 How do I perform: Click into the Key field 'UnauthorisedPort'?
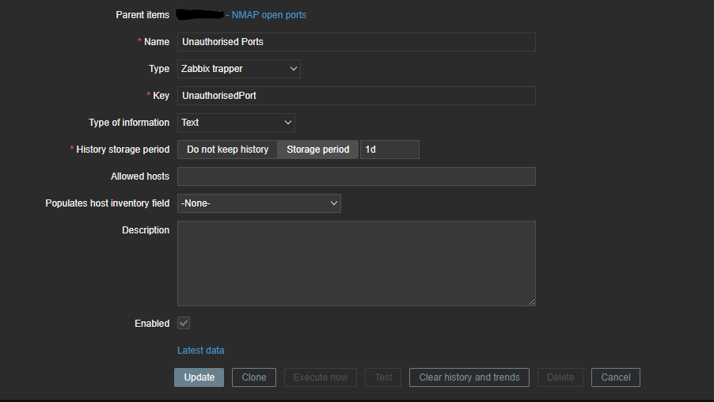click(x=356, y=96)
